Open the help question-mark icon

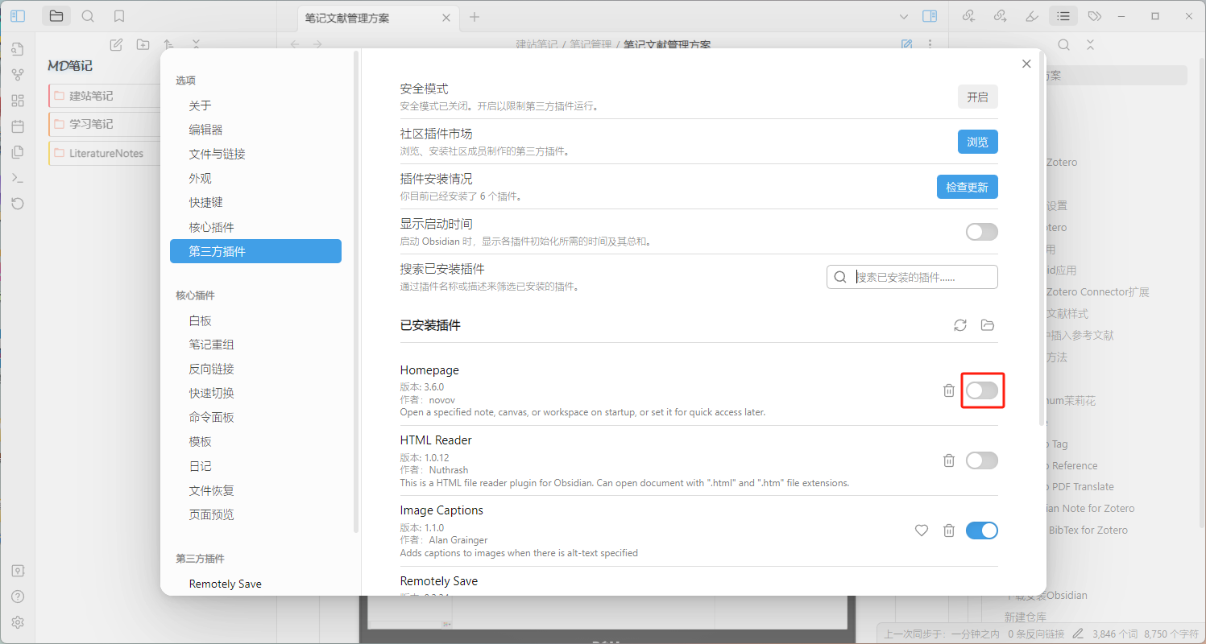(18, 597)
